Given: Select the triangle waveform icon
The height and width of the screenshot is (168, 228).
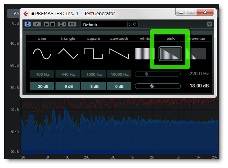Looking at the screenshot, I should click(x=68, y=54).
